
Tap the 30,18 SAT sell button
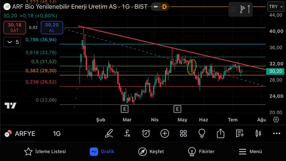[15, 27]
